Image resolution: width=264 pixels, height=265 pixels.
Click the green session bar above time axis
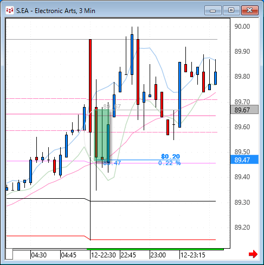pos(155,249)
